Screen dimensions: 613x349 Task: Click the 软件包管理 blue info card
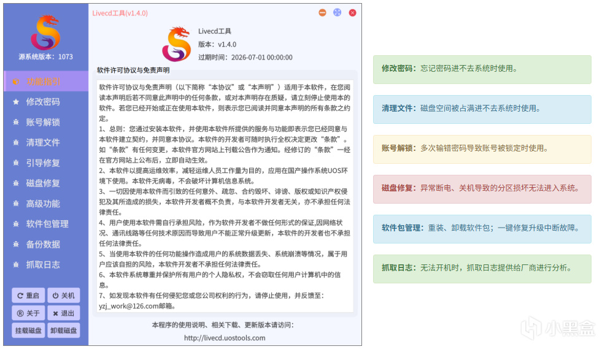tap(482, 229)
